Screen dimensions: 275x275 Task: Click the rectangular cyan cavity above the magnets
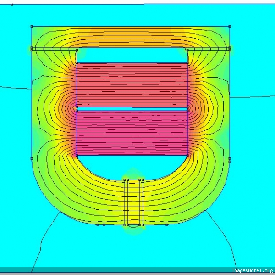(x=132, y=55)
